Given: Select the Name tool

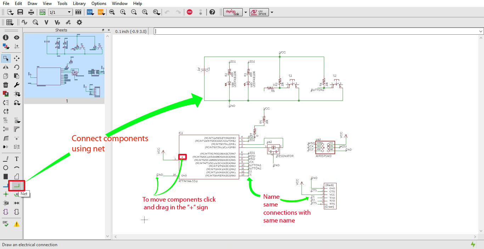Looking at the screenshot, I should [x=6, y=120].
